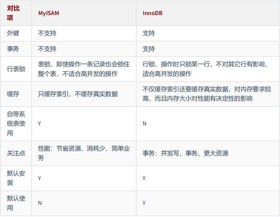
Task: Click 支持 in the 外键 row
Action: (x=149, y=33)
